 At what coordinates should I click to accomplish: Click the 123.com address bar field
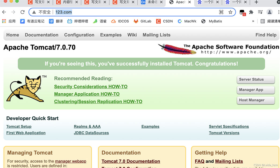point(132,12)
